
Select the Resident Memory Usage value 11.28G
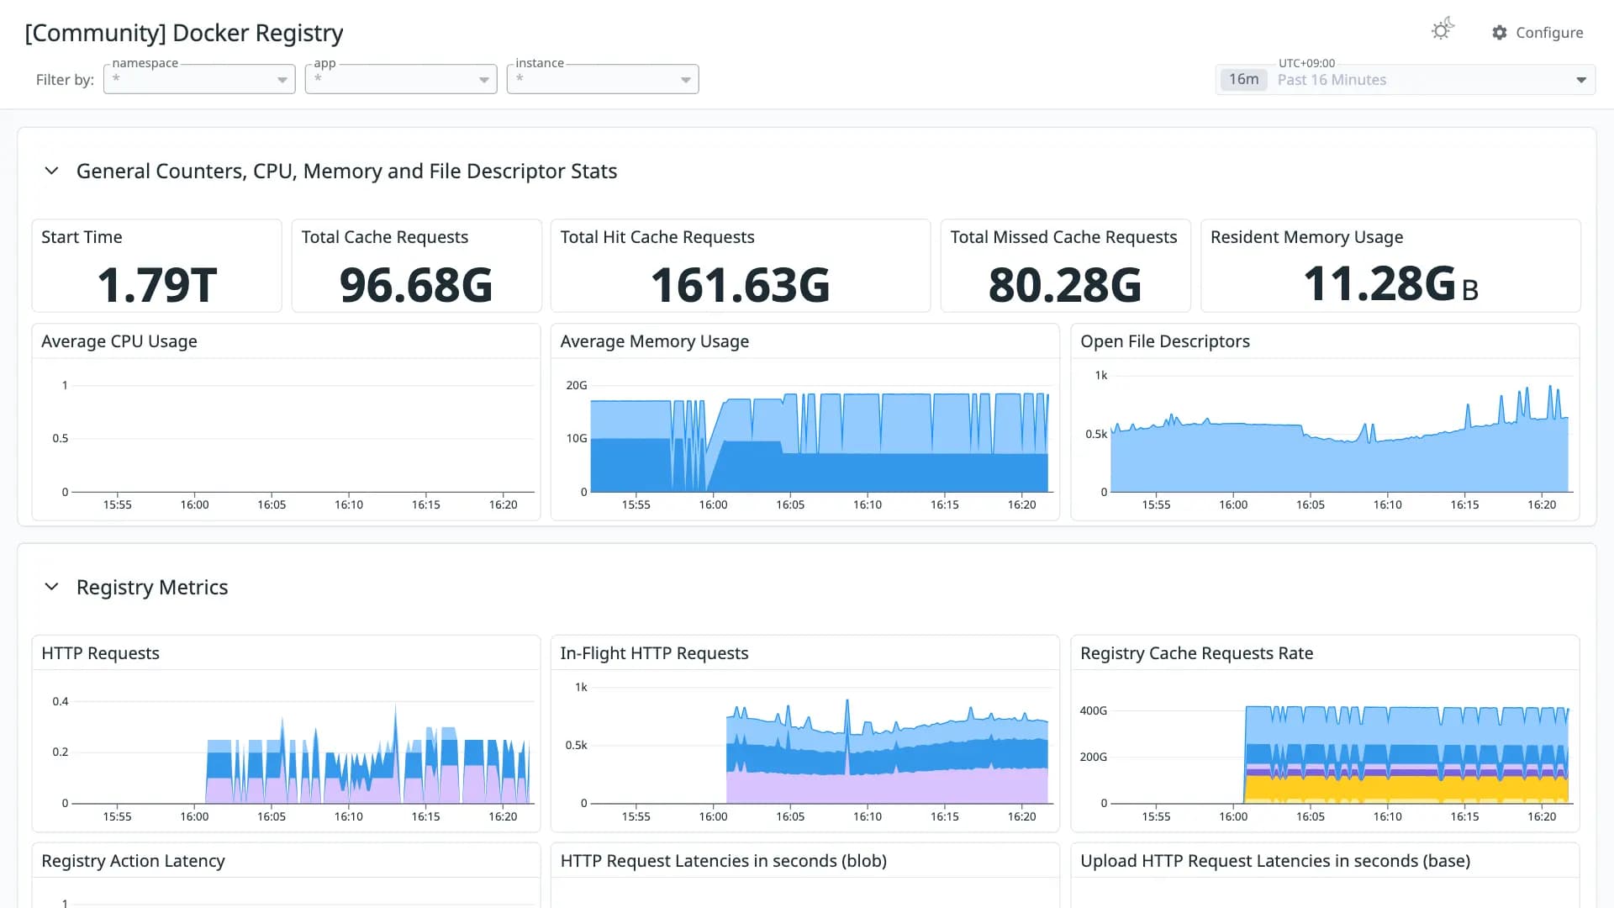point(1390,283)
